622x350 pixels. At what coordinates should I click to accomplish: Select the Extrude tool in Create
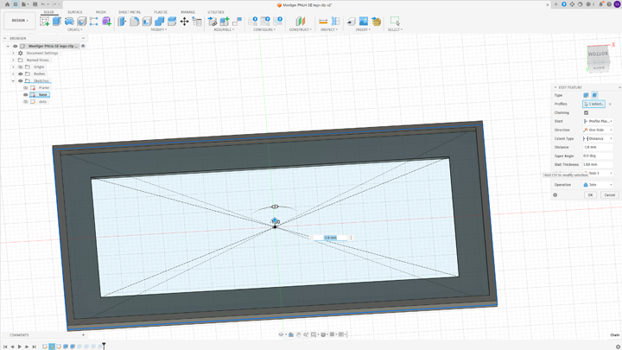pyautogui.click(x=57, y=21)
